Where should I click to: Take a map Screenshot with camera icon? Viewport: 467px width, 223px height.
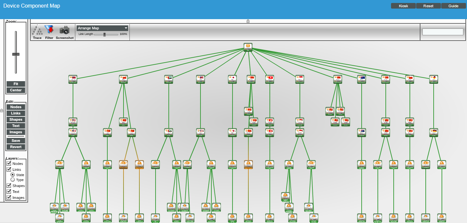click(64, 30)
